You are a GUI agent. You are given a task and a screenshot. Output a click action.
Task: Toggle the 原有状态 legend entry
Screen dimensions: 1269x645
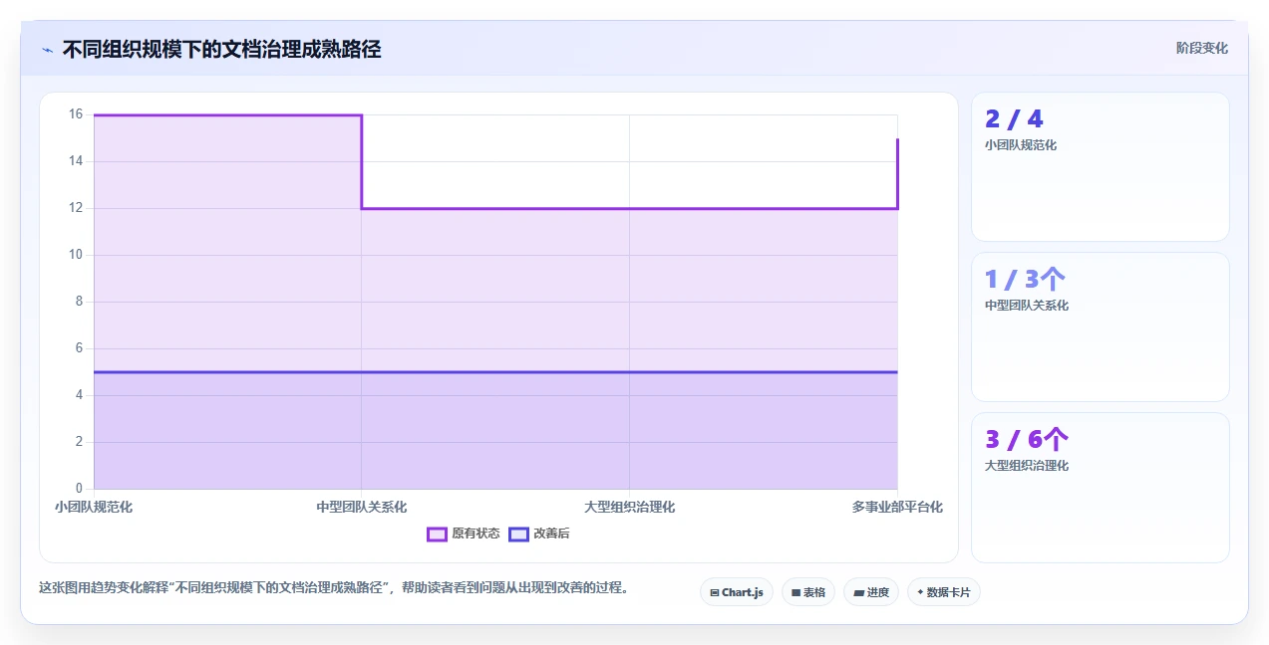pos(464,534)
